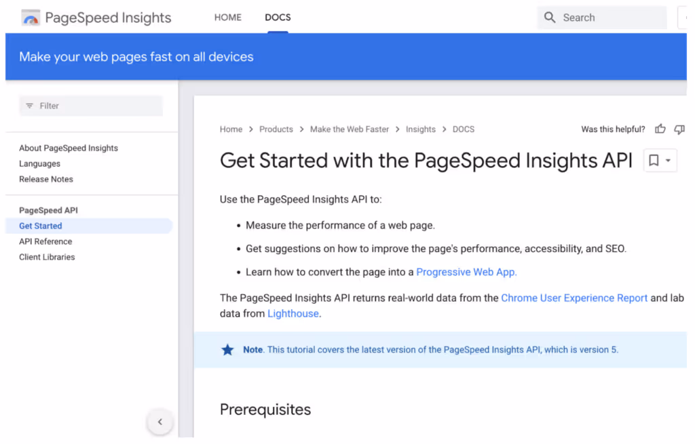Image resolution: width=695 pixels, height=444 pixels.
Task: Follow the Lighthouse link
Action: 293,313
